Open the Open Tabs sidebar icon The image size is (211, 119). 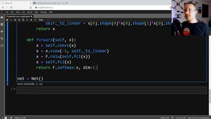pyautogui.click(x=2, y=46)
